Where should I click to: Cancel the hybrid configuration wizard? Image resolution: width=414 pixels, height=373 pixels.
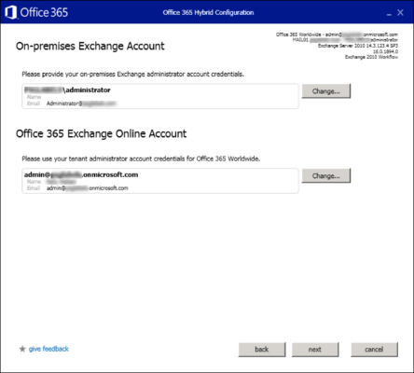point(374,350)
